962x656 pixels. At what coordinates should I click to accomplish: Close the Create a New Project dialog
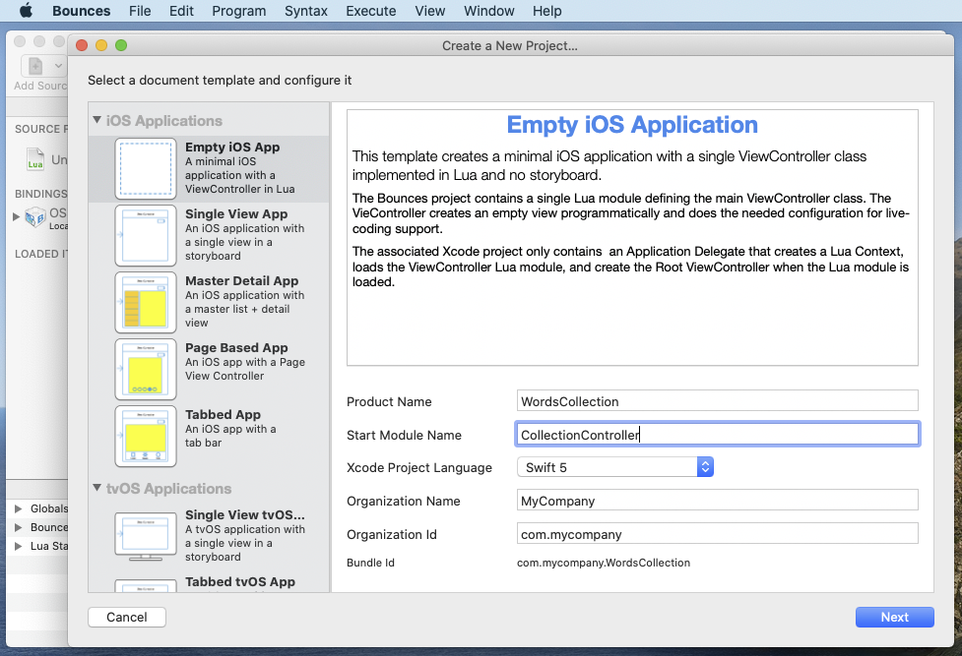click(x=82, y=45)
